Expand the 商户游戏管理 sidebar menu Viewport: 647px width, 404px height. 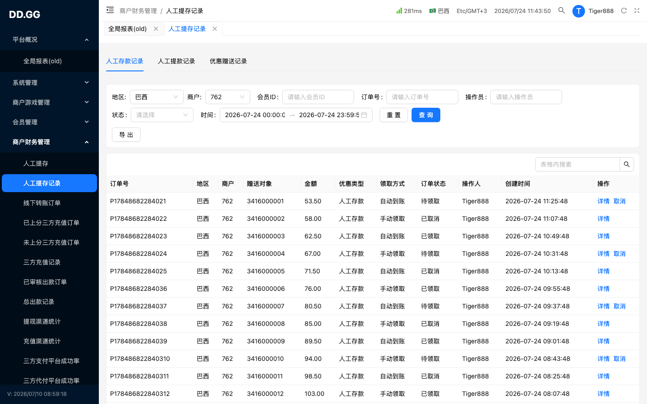49,102
